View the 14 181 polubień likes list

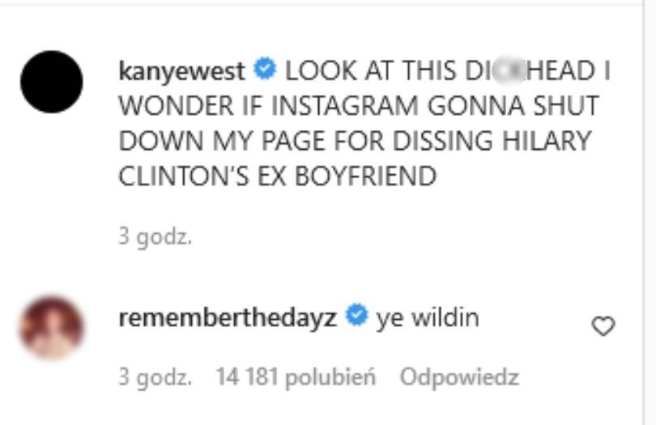point(296,376)
